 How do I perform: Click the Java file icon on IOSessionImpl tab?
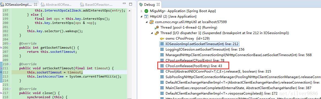click(2, 4)
